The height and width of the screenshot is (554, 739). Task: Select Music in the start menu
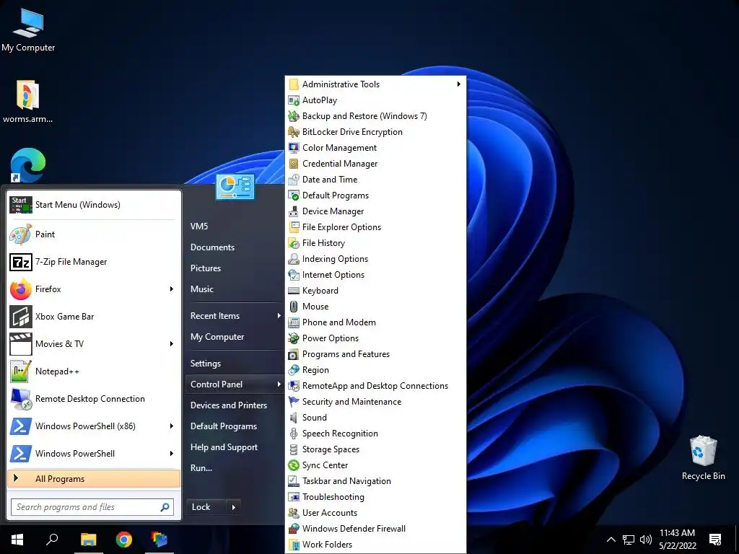point(202,289)
